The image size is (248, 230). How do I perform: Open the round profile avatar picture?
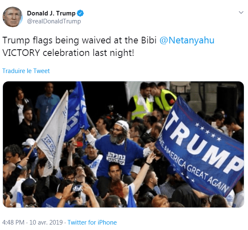13,17
